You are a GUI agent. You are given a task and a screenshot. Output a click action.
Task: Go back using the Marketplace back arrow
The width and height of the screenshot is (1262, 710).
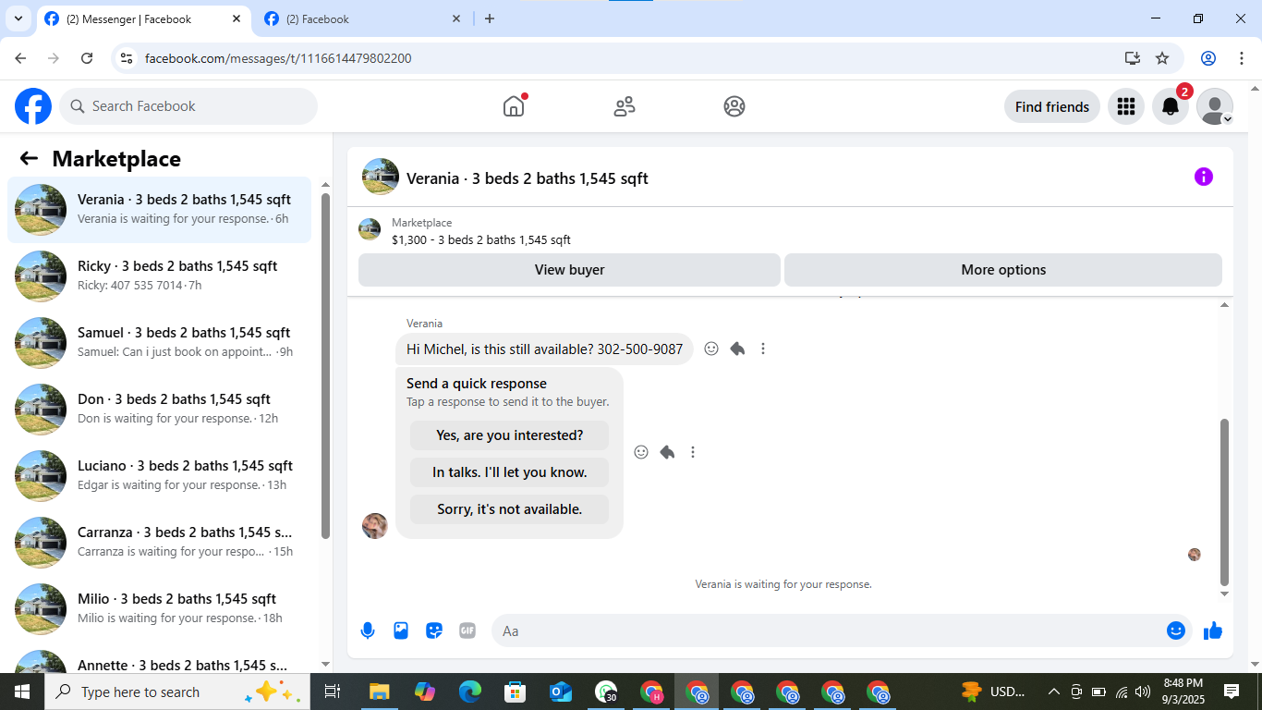click(29, 158)
